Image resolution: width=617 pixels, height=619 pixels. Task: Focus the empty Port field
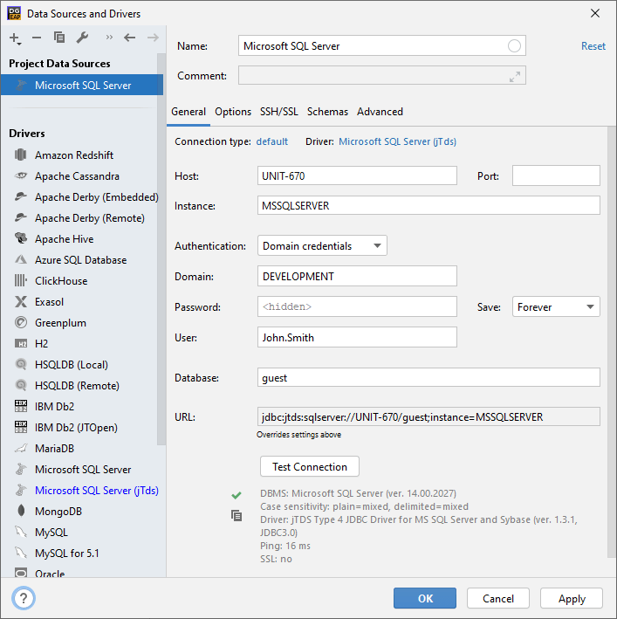tap(556, 175)
